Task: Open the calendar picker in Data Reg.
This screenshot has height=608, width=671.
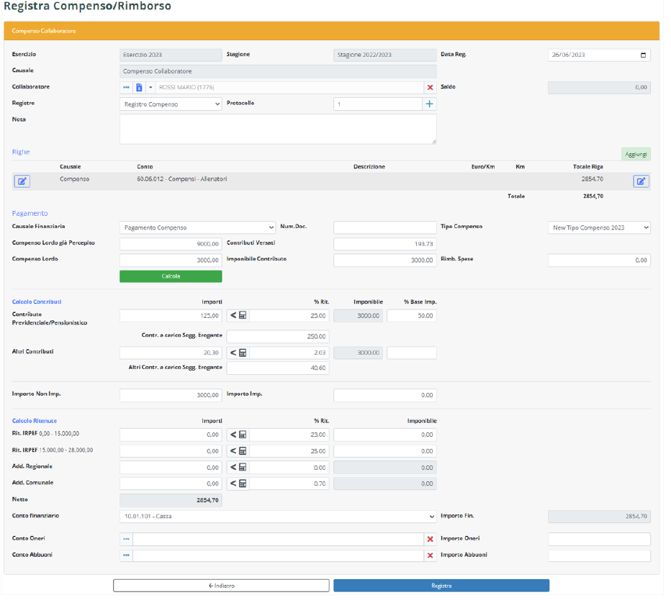Action: [643, 55]
